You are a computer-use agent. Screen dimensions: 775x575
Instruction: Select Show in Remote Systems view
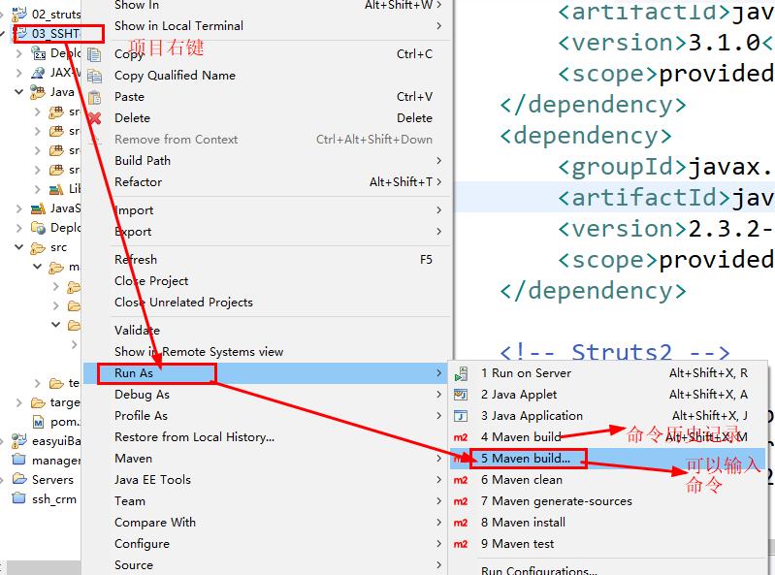pyautogui.click(x=266, y=352)
